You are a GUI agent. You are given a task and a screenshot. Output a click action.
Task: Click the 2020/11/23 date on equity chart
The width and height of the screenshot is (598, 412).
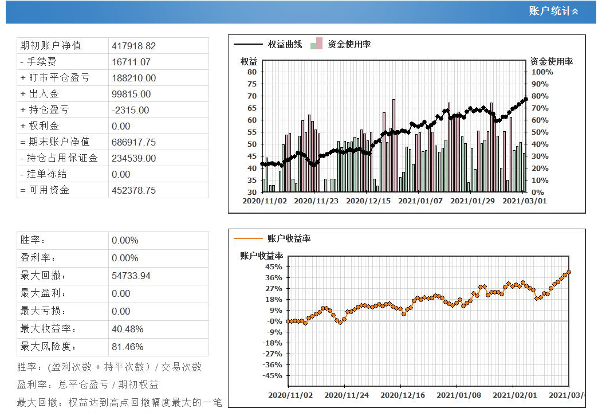[x=316, y=201]
